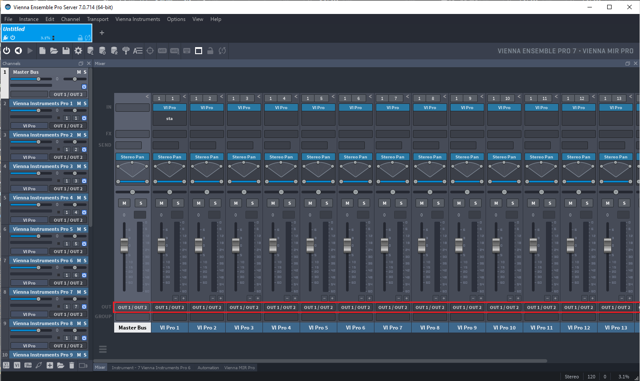The width and height of the screenshot is (640, 381).
Task: Open VI Pro selector on Vienna Instruments Pro 4 row
Action: point(29,220)
